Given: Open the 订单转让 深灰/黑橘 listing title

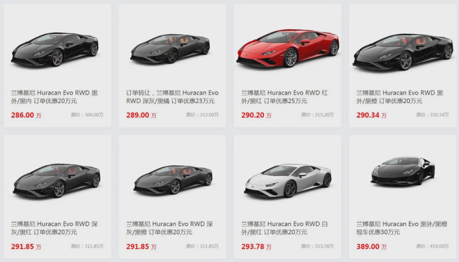Looking at the screenshot, I should click(x=172, y=97).
